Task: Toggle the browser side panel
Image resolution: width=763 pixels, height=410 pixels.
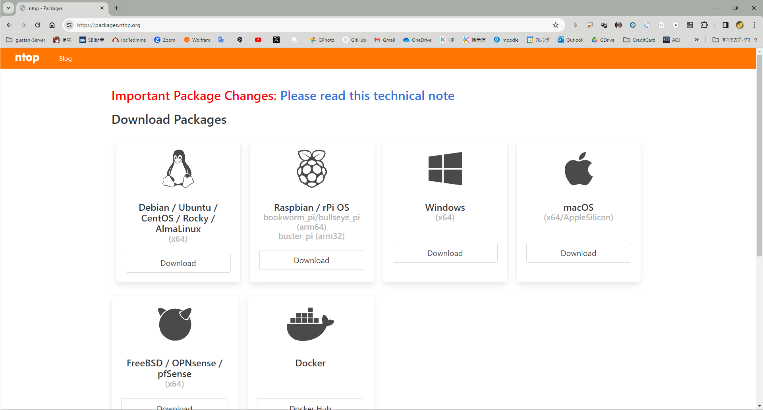Action: [x=725, y=25]
